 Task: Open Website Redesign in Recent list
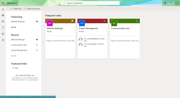click(x=18, y=39)
